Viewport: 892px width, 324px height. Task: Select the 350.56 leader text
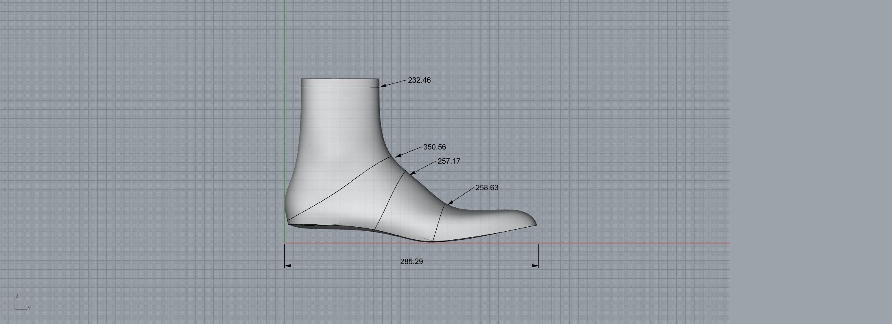[x=434, y=147]
